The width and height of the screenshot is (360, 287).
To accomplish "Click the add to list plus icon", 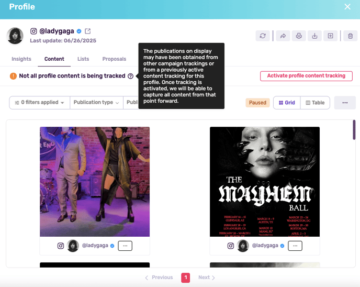I will click(x=330, y=36).
